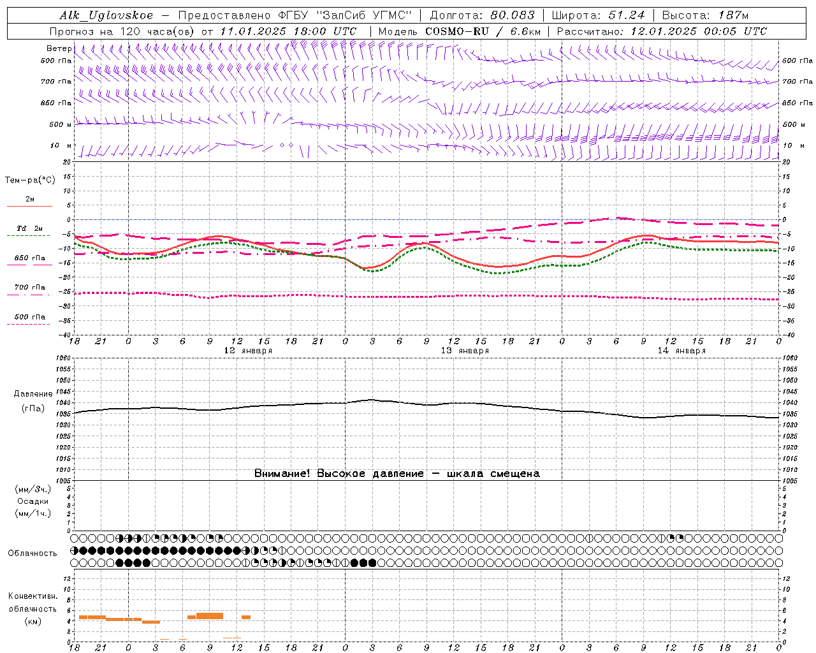The height and width of the screenshot is (653, 816).
Task: Click the elevation text Высота: 187м
Action: (x=705, y=15)
